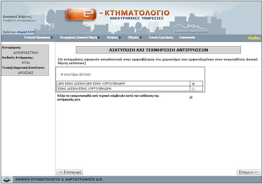Click the green footer logo icon
The width and height of the screenshot is (263, 184).
coord(7,180)
